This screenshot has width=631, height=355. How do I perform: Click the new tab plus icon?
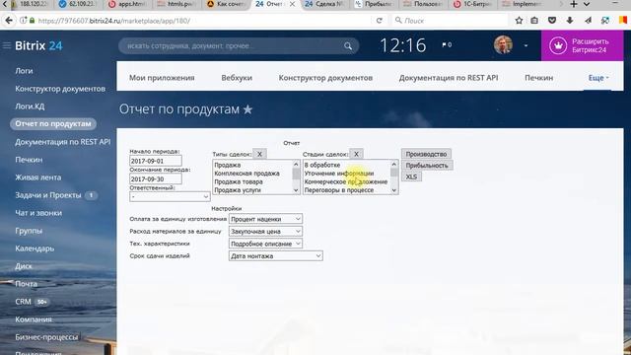574,4
